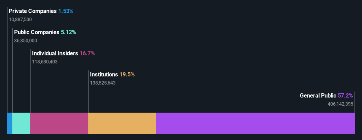Select the 10,887,500 share count
The width and height of the screenshot is (362, 140).
click(20, 20)
